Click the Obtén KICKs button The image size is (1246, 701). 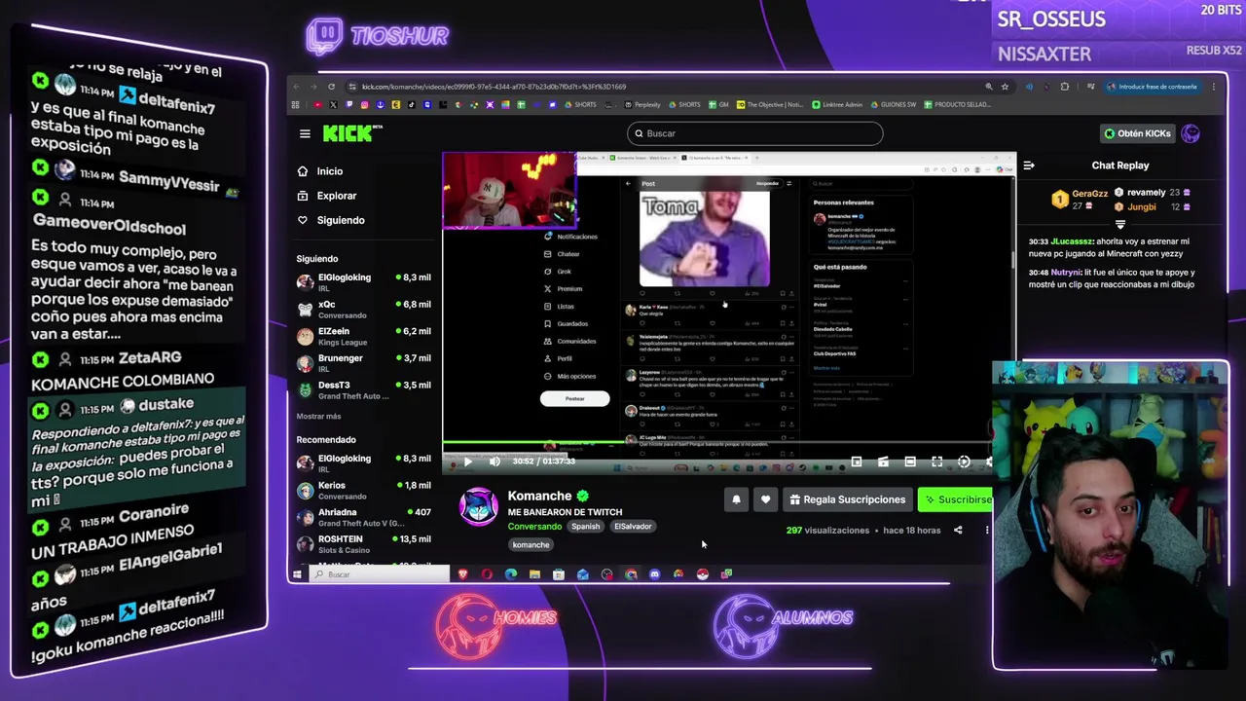coord(1137,133)
